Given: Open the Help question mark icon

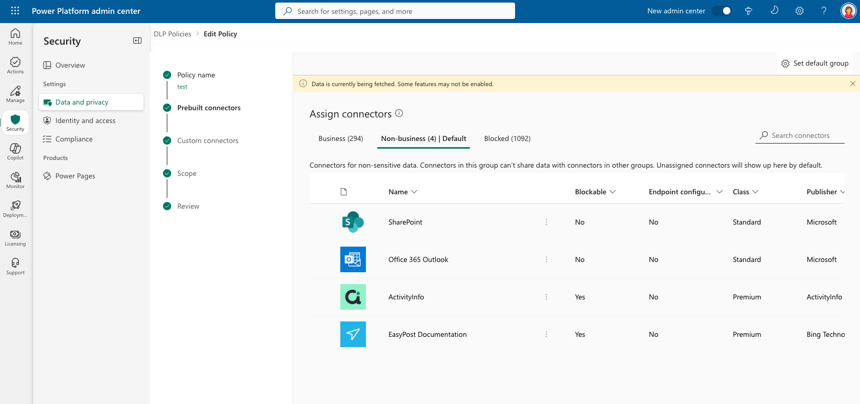Looking at the screenshot, I should (x=824, y=11).
